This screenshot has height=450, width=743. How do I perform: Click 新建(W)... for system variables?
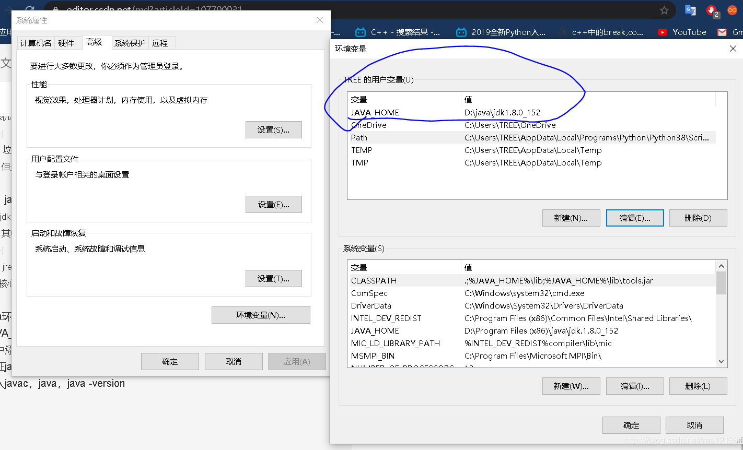tap(571, 386)
